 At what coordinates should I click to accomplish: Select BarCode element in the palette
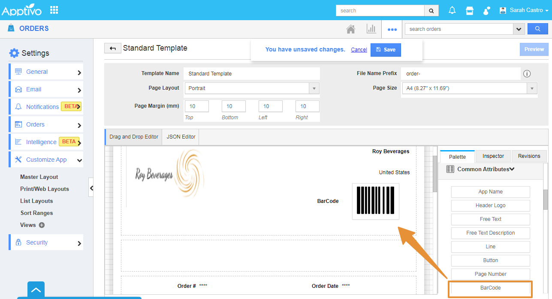tap(490, 288)
